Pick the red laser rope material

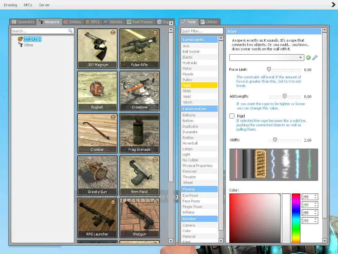point(236,164)
